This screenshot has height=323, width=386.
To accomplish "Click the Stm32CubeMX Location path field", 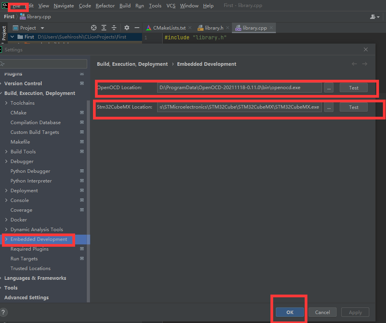I will pos(239,107).
